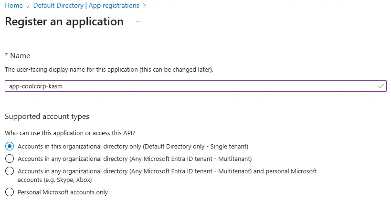Click the chevron after App registrations breadcrumb
Viewport: 391px width, 202px height.
click(145, 6)
